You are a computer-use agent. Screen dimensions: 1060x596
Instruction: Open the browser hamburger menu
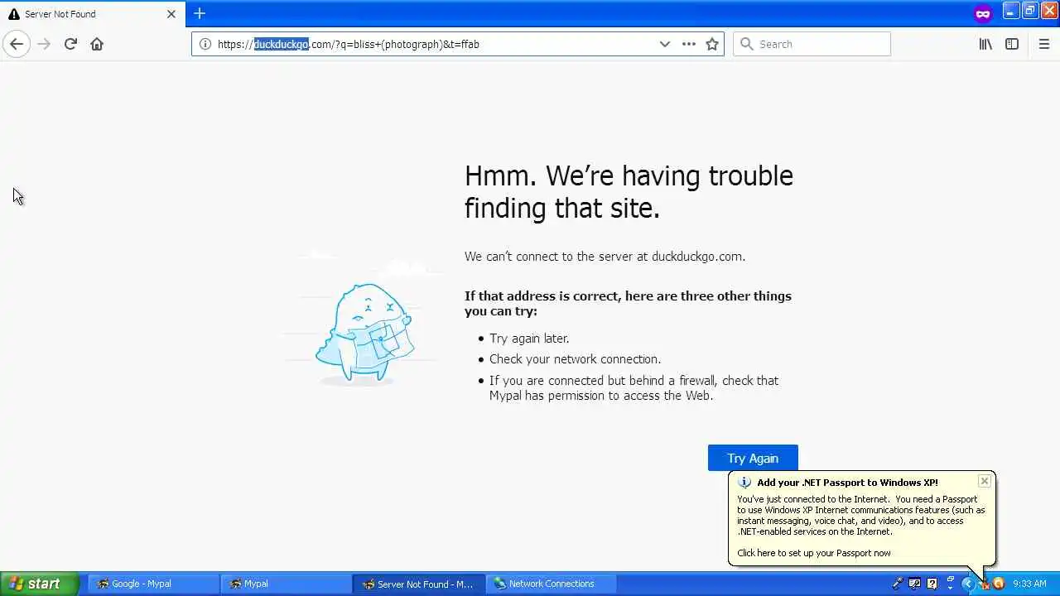(x=1043, y=44)
